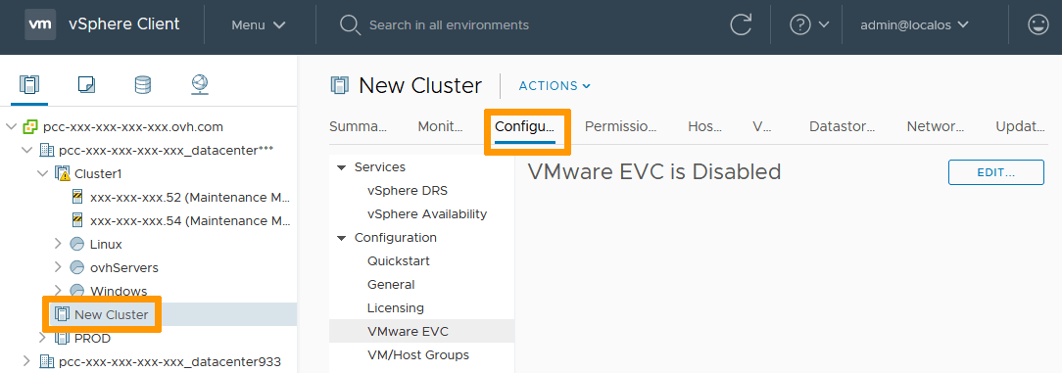Expand the Linux resource pool
Screen dimensions: 1062x373
[58, 244]
